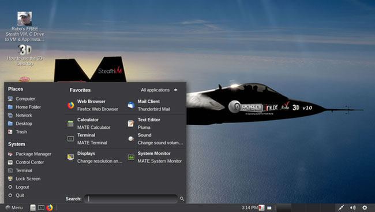Image resolution: width=375 pixels, height=212 pixels.
Task: Click the Home Folder icon in Places
Action: coord(10,107)
